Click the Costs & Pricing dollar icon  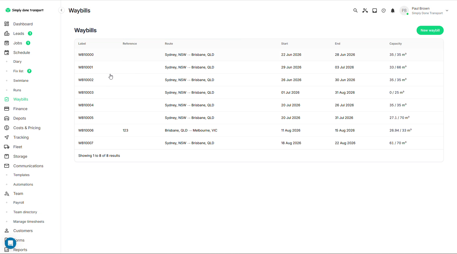coord(7,128)
